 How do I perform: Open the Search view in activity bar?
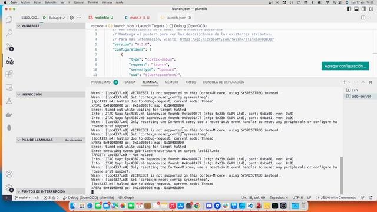(x=9, y=33)
